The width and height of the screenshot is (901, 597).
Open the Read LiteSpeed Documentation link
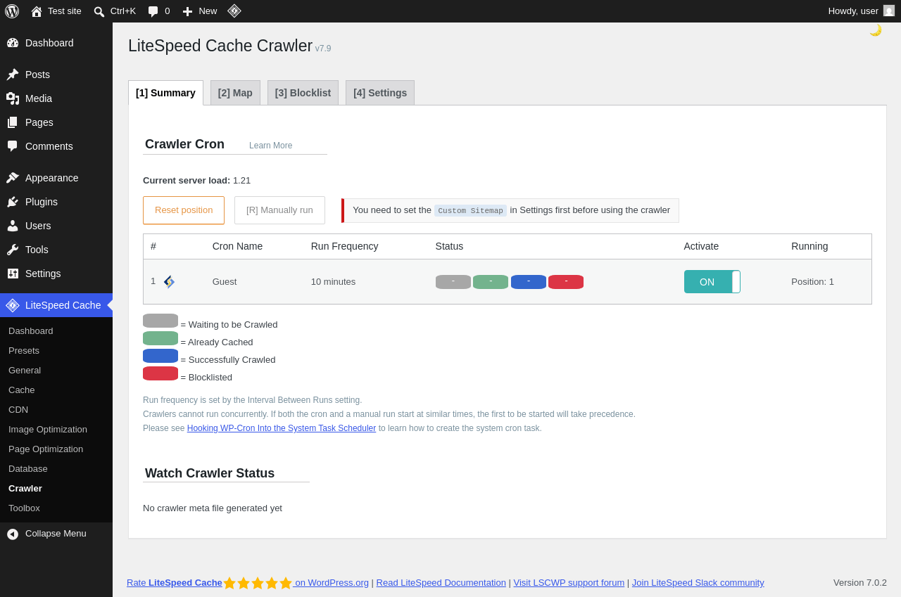tap(441, 583)
